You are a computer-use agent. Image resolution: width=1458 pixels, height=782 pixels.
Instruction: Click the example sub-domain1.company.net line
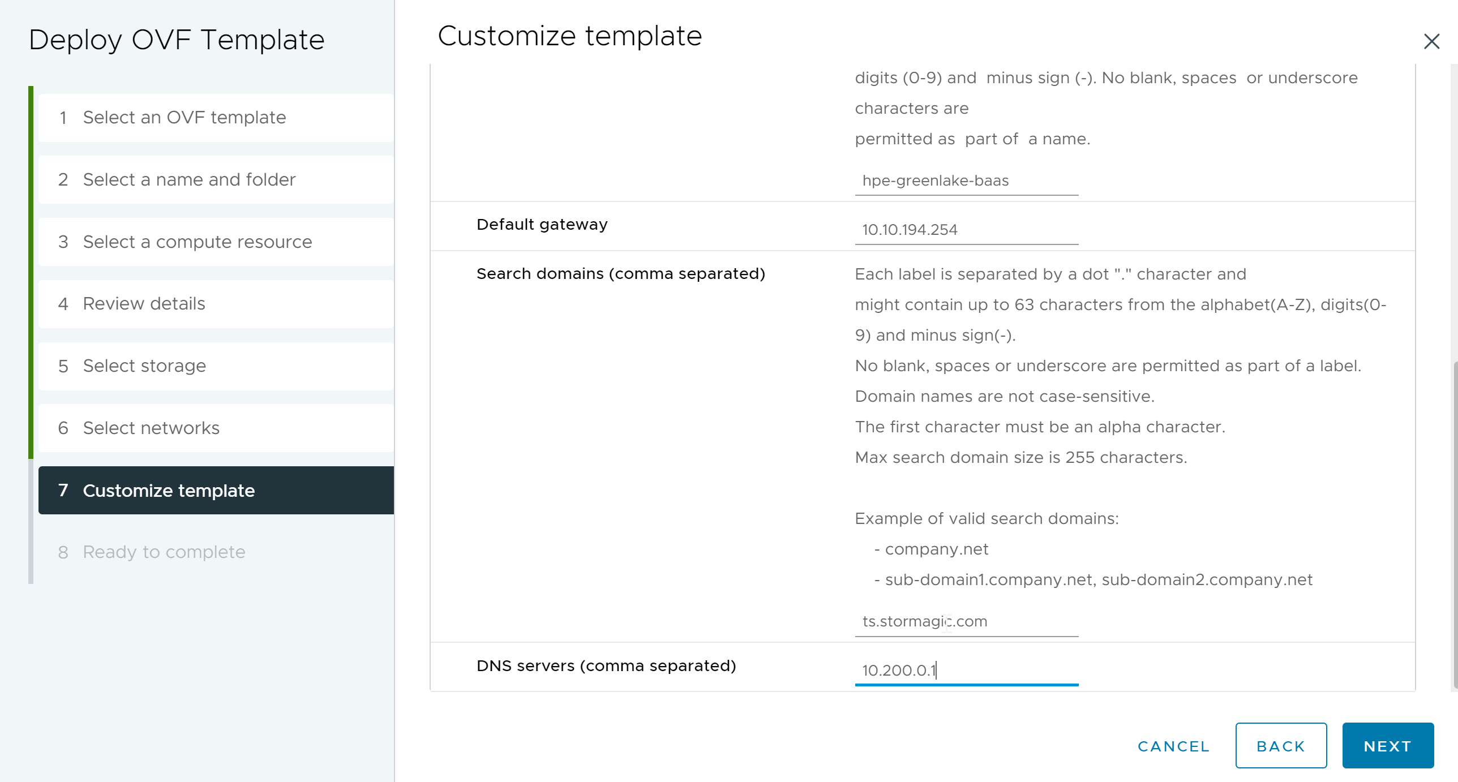[1093, 580]
